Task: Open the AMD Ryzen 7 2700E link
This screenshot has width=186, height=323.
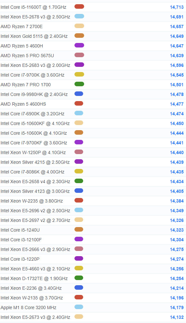Action: coord(22,26)
